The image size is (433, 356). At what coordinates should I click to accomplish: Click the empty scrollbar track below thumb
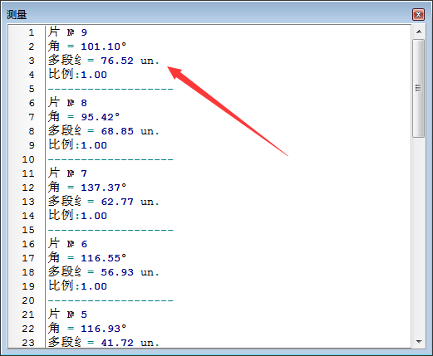tap(419, 237)
